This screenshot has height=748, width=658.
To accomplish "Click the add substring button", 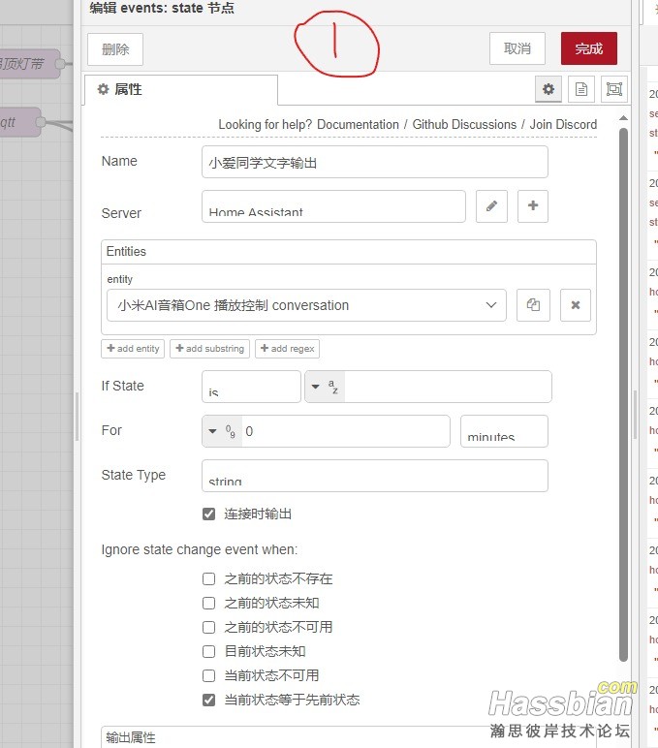I will (210, 349).
